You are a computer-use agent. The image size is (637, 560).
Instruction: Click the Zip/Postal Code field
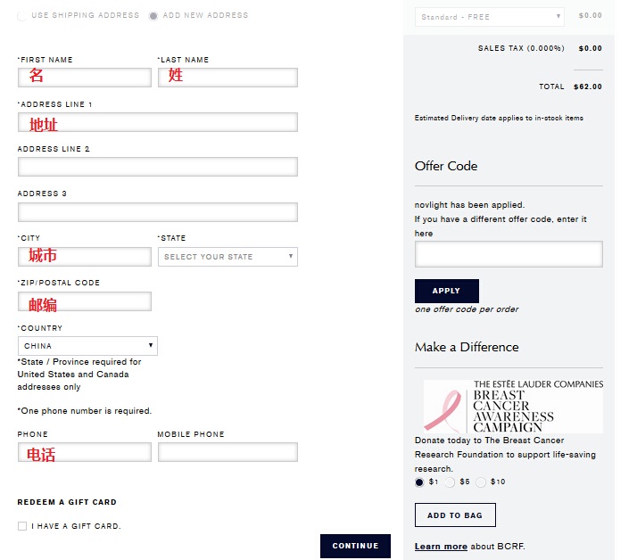[85, 301]
